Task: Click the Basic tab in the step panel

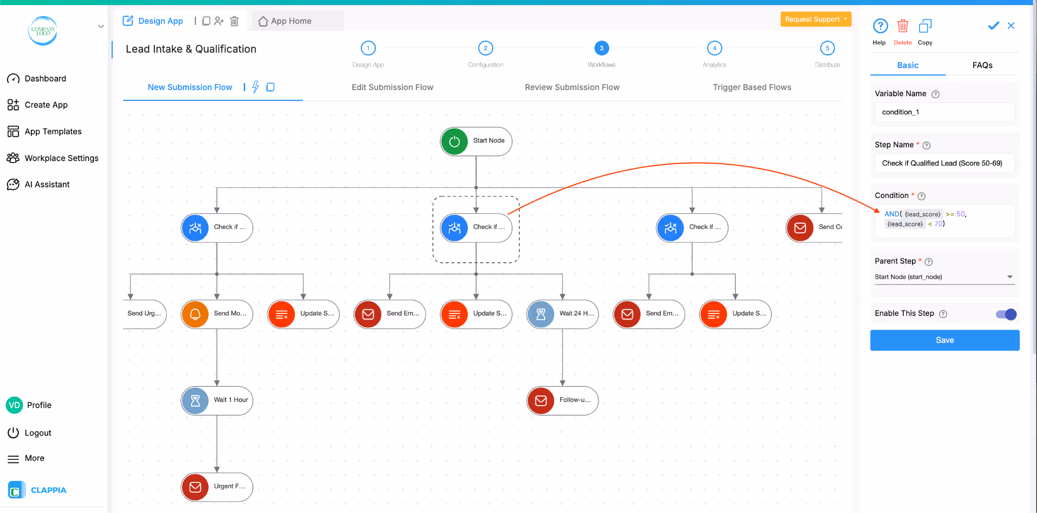Action: click(x=907, y=65)
